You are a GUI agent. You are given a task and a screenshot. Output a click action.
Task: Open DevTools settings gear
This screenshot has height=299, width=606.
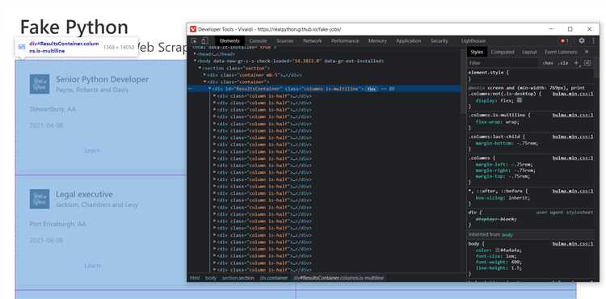[x=582, y=40]
